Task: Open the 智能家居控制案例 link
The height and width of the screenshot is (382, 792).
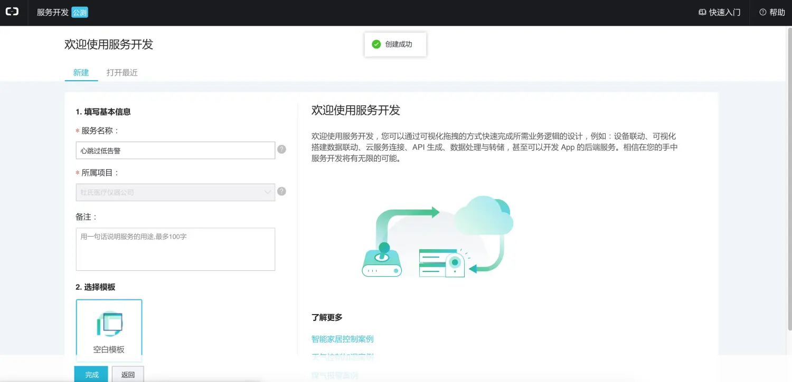Action: [343, 339]
